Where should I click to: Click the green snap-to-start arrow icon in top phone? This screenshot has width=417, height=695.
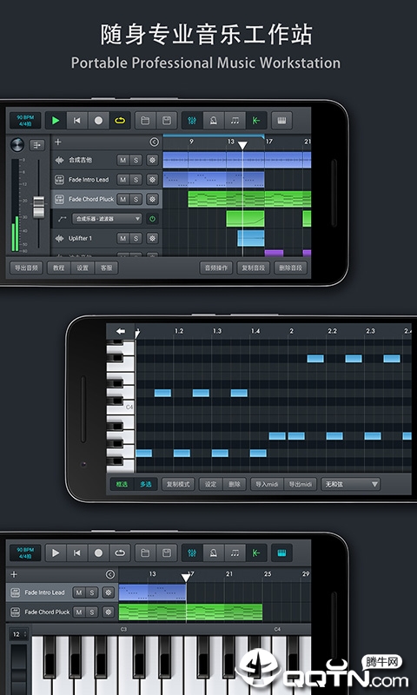(256, 121)
